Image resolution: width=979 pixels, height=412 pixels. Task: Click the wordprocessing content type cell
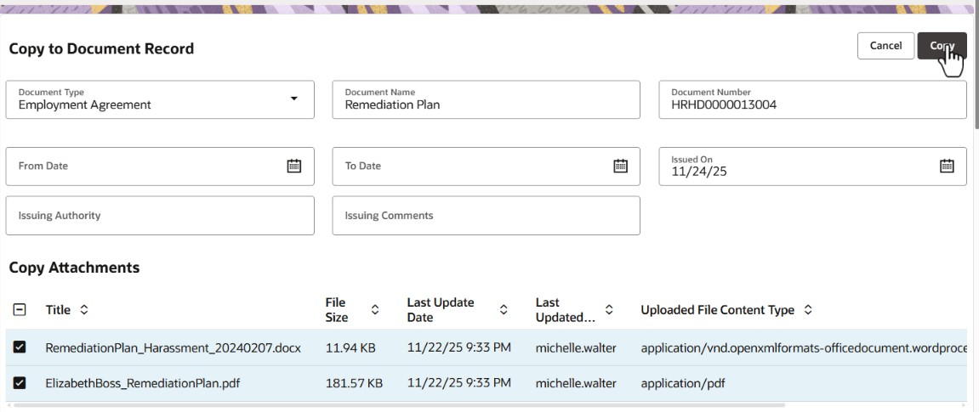coord(804,347)
